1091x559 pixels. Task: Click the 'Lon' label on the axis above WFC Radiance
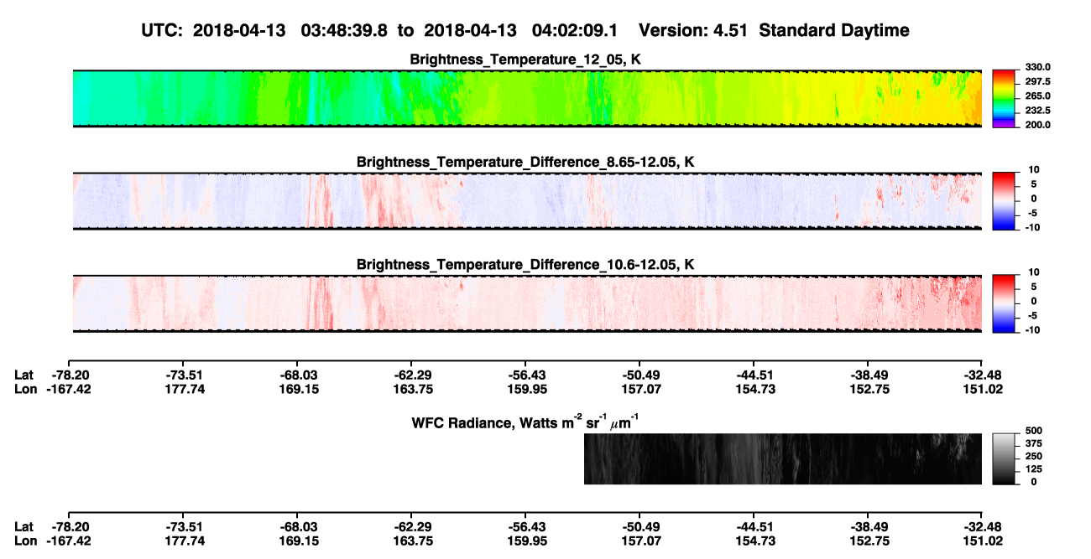[x=25, y=389]
